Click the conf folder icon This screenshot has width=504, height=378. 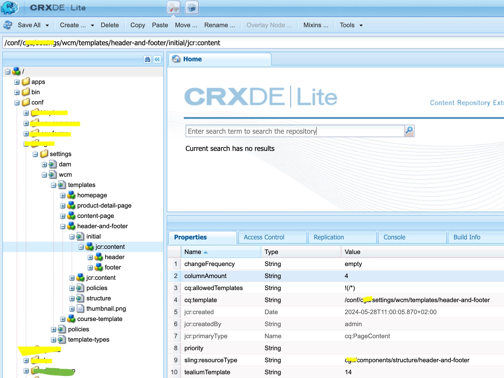[x=26, y=102]
